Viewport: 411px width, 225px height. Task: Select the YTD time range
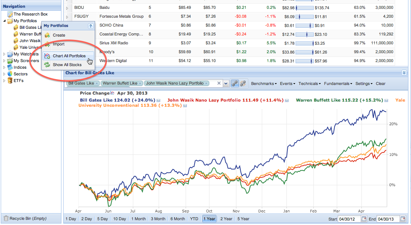(194, 219)
